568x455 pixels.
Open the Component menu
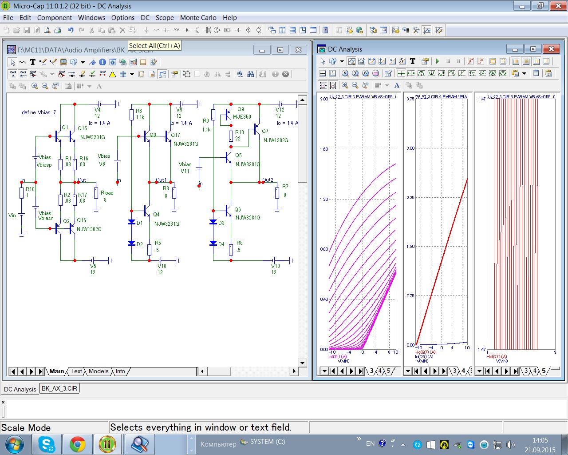(55, 18)
